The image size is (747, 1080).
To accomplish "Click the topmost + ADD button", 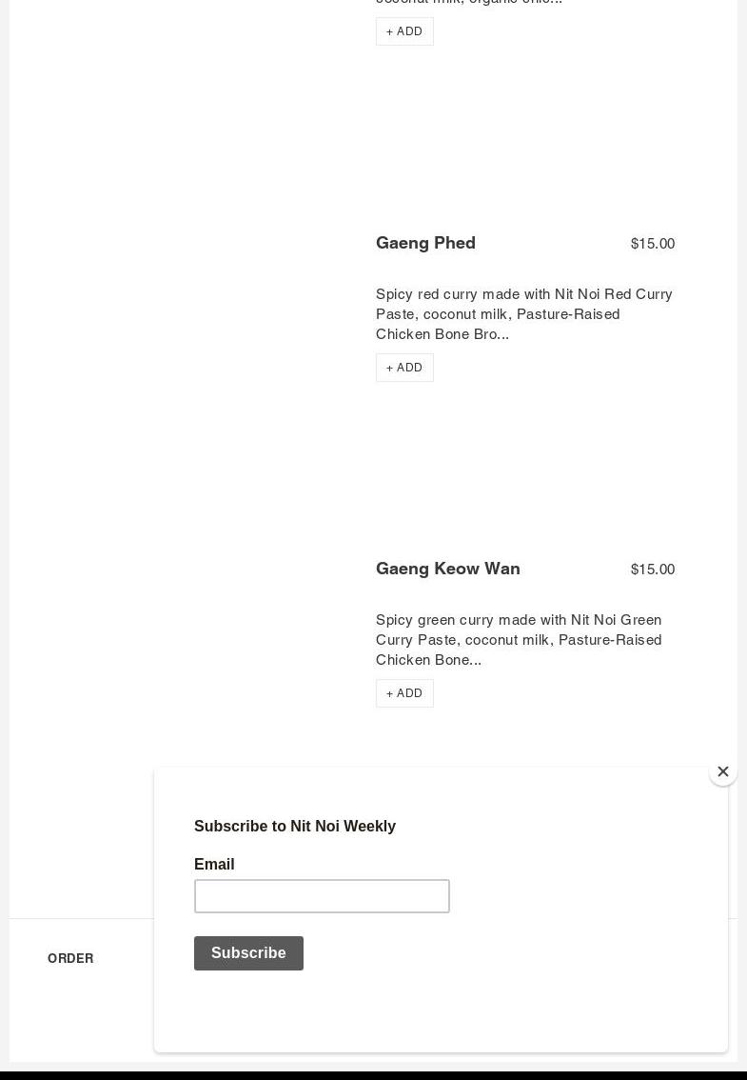I will coord(404,31).
